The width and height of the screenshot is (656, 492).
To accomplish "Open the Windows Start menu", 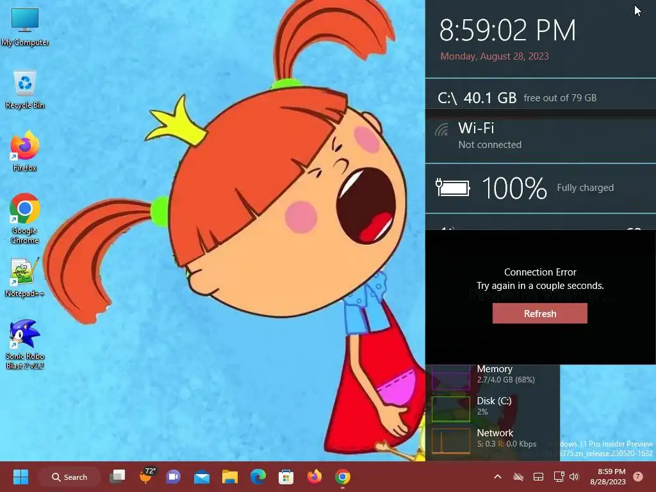I will click(20, 477).
